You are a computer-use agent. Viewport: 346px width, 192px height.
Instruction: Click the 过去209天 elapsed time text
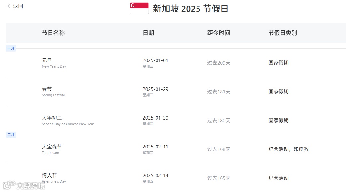[x=219, y=63]
